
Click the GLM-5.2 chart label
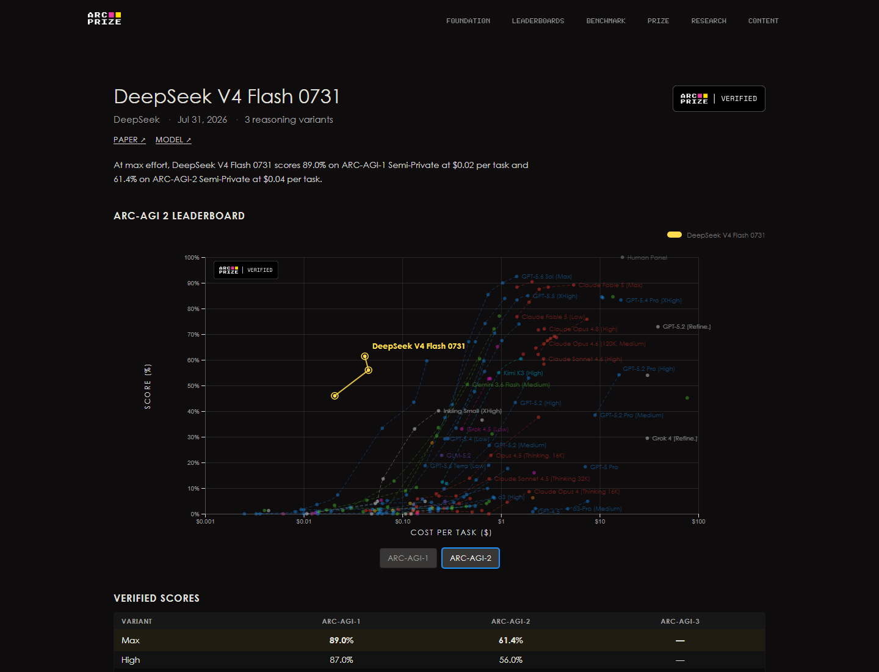458,456
